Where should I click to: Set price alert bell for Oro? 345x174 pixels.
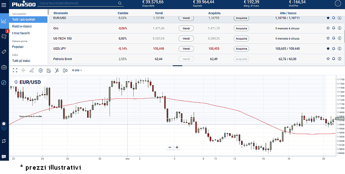334,28
